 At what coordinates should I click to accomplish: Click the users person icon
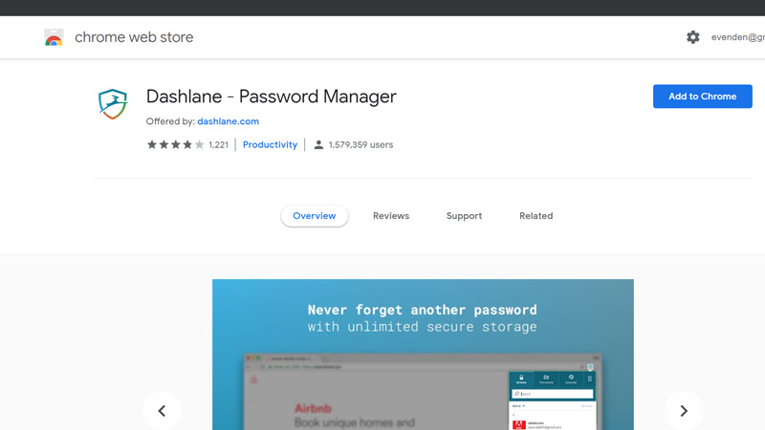[x=318, y=145]
